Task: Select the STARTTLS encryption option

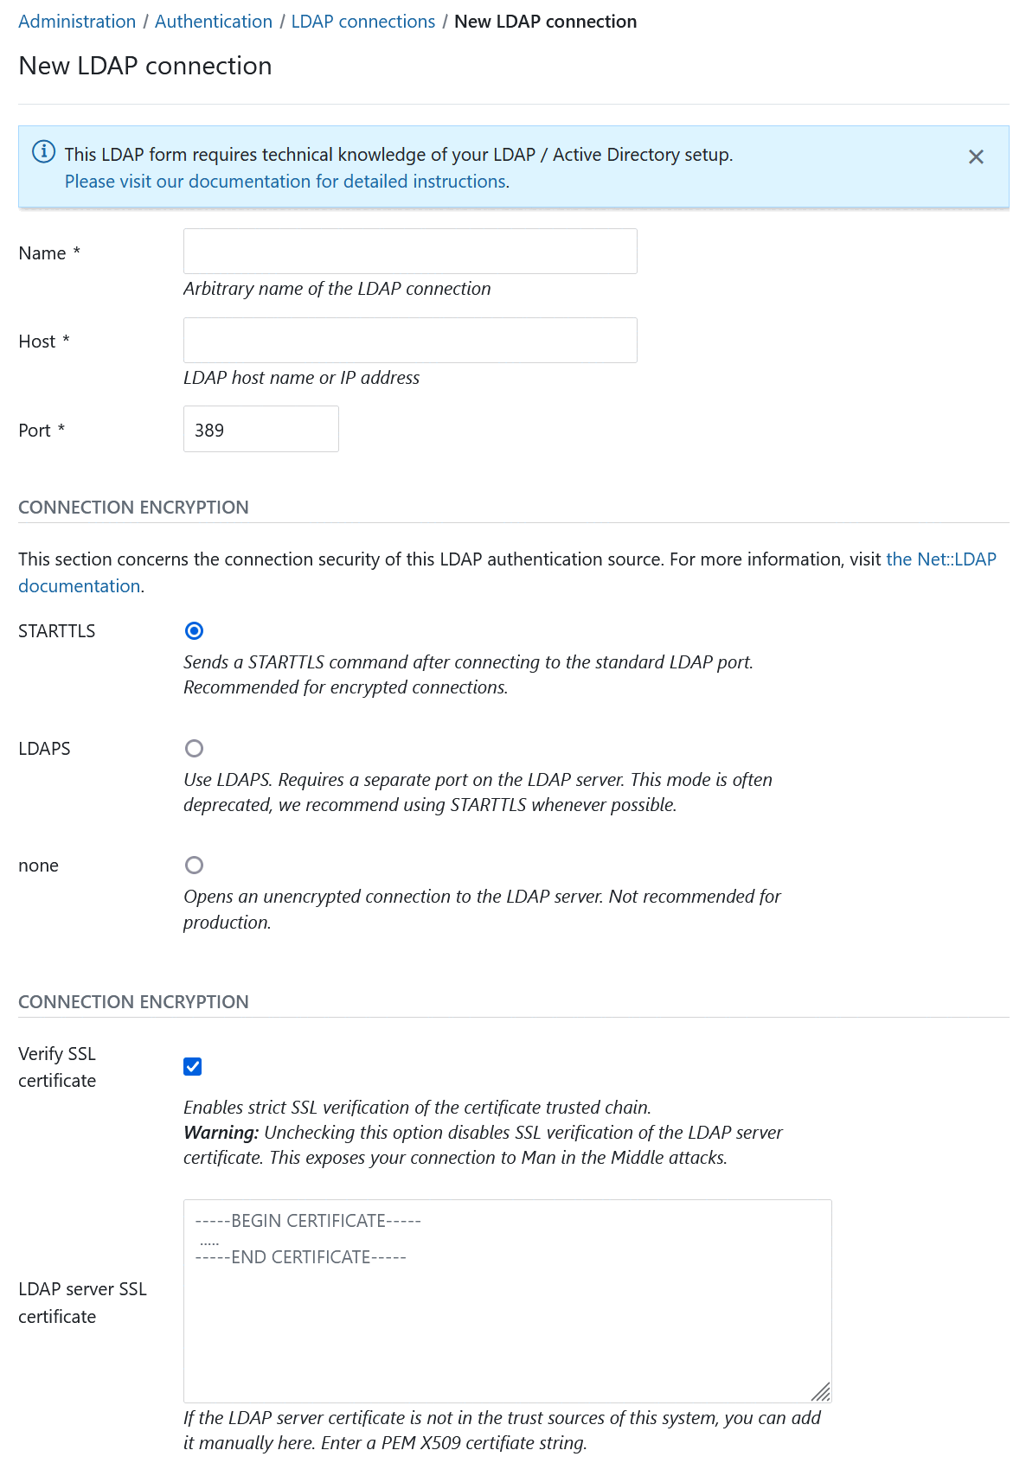Action: click(x=194, y=631)
